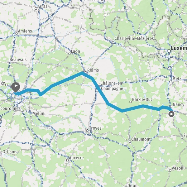Select the Luxembourg capital marker
Screen dimensions: 187x187
[x=169, y=51]
